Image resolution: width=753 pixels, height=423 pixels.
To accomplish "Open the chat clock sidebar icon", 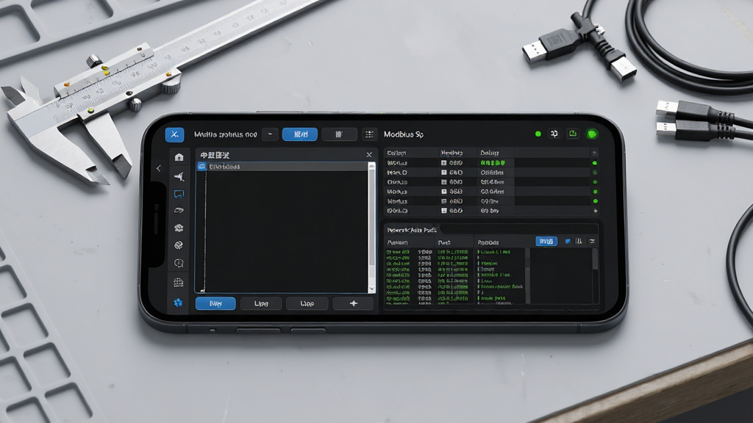I will click(179, 264).
